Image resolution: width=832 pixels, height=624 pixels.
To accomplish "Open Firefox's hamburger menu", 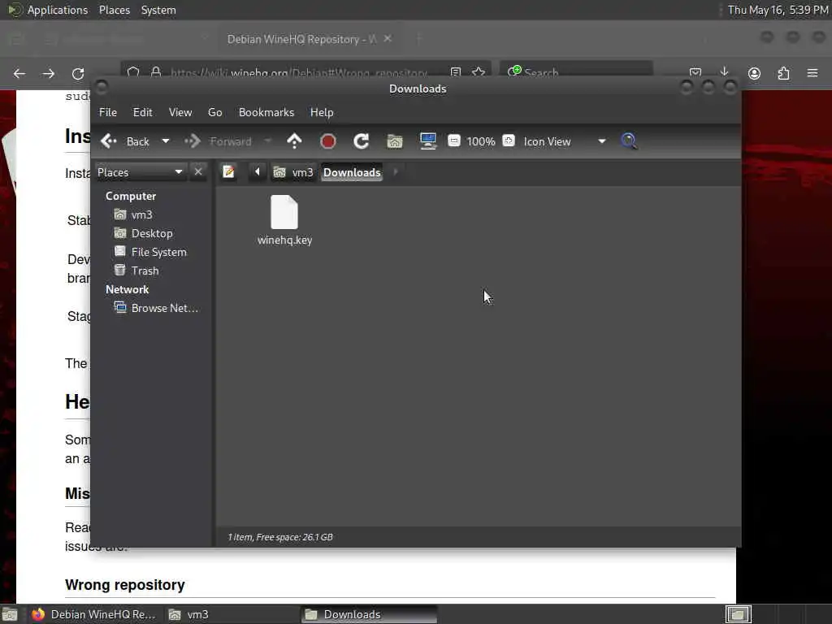I will (x=812, y=73).
